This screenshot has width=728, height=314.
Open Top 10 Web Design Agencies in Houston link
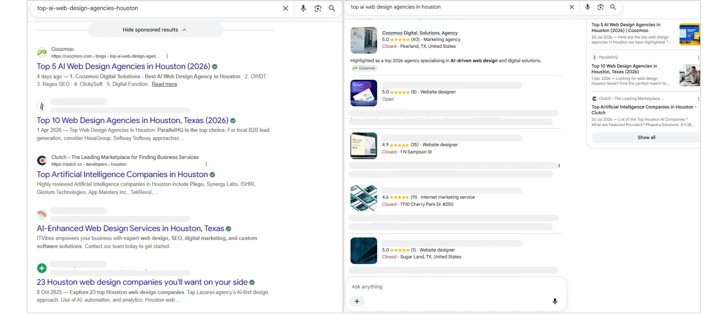(x=133, y=121)
